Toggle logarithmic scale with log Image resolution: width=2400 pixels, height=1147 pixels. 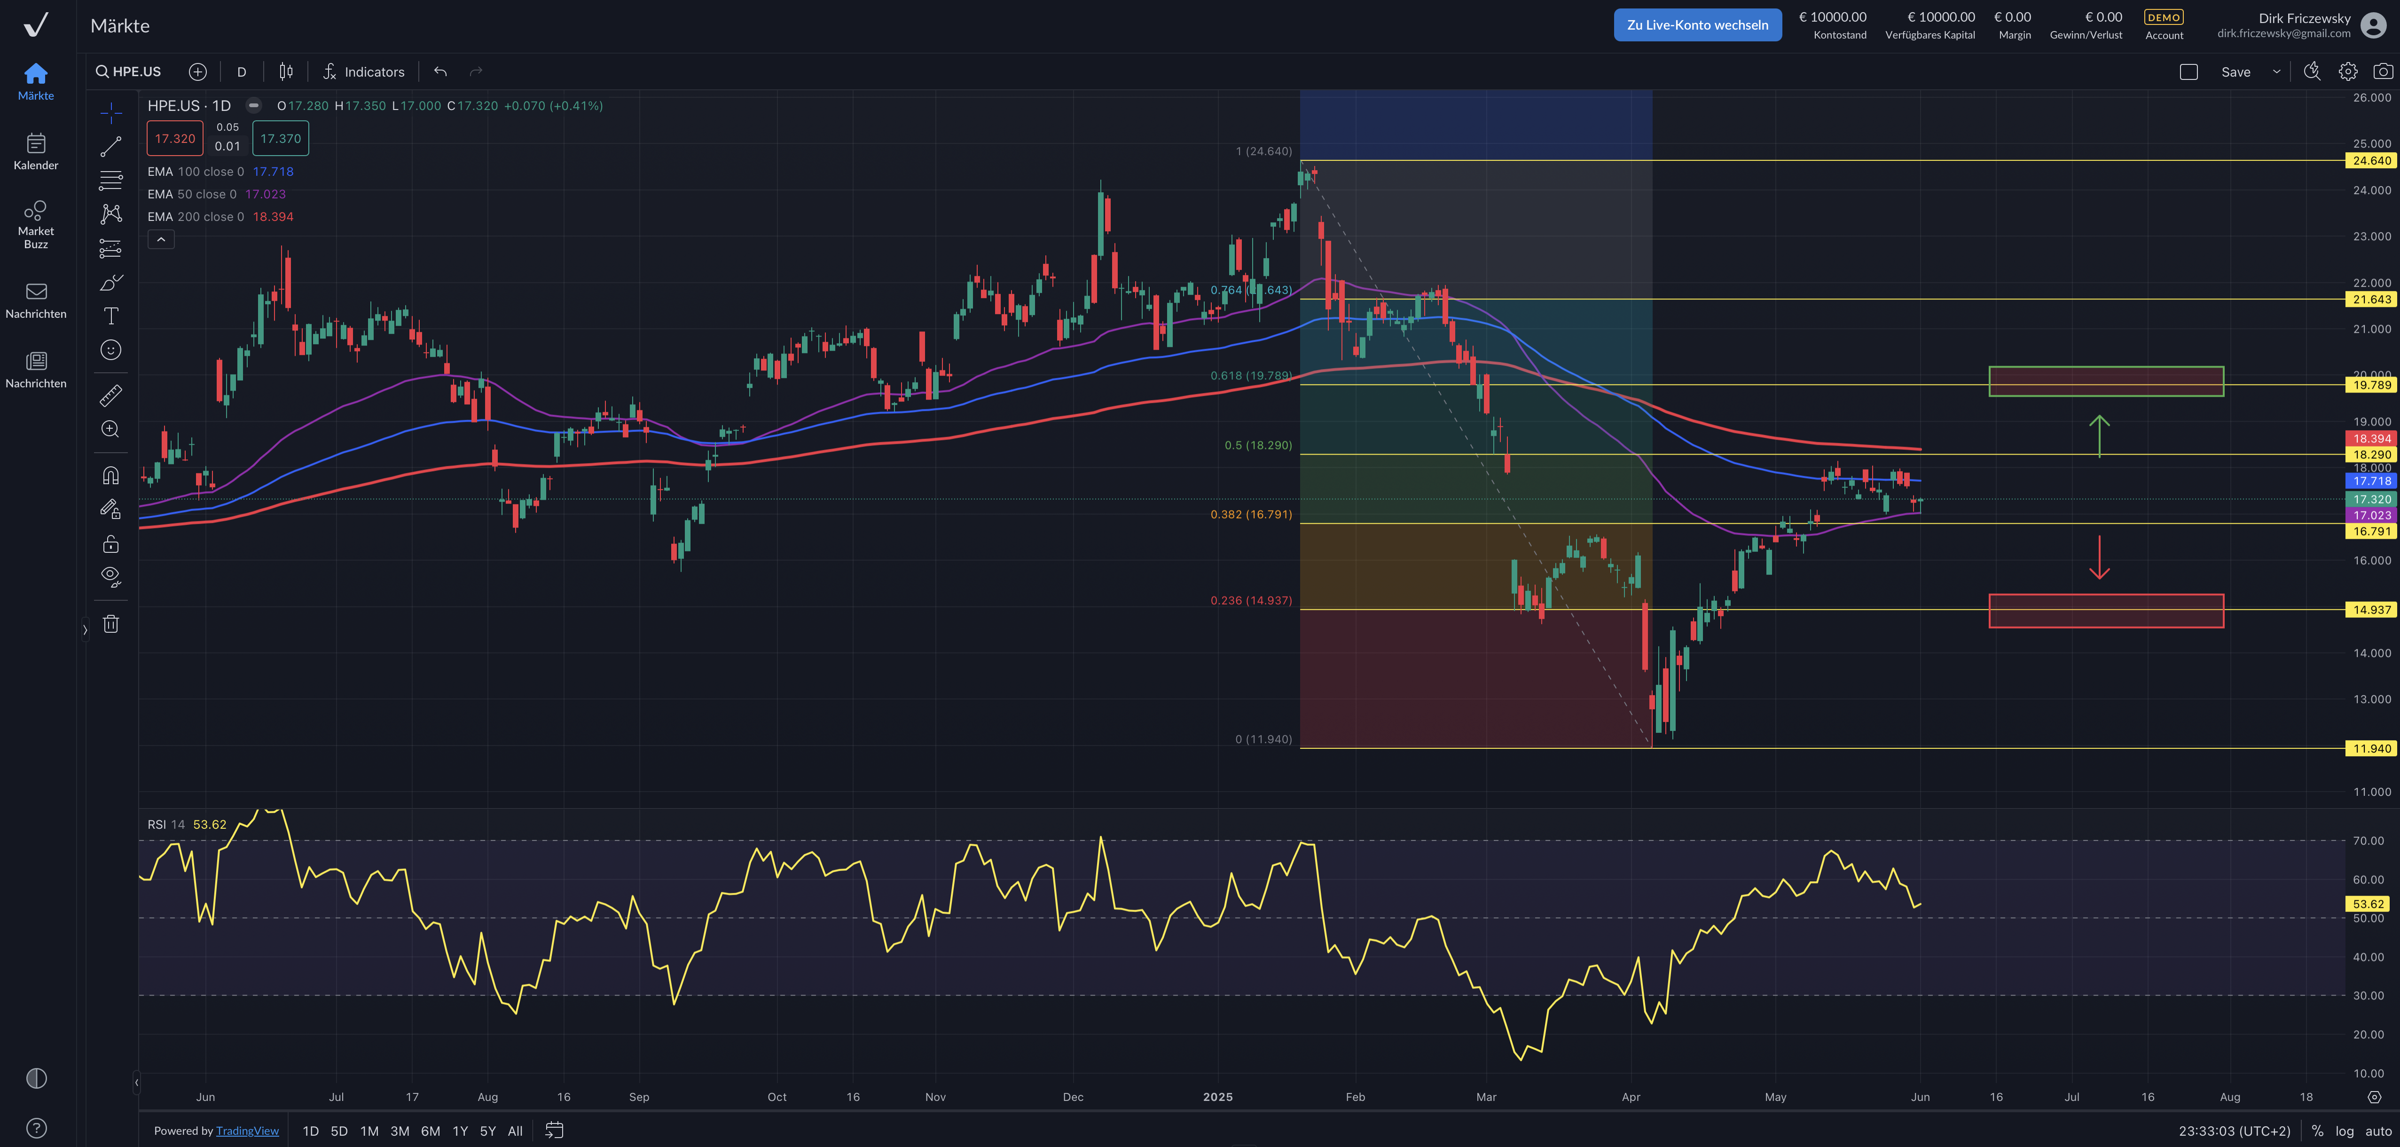(x=2344, y=1130)
